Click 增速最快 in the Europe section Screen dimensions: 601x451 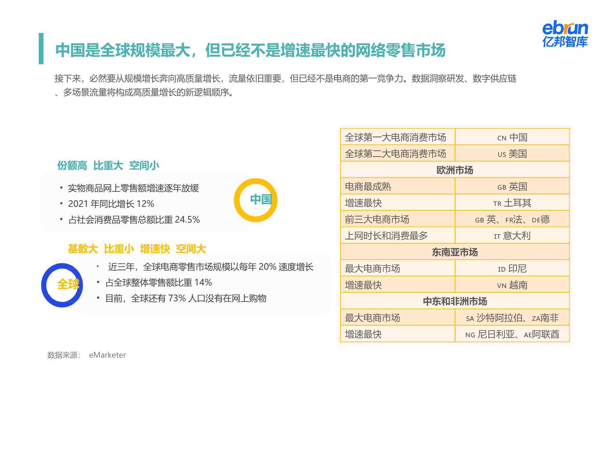(398, 203)
